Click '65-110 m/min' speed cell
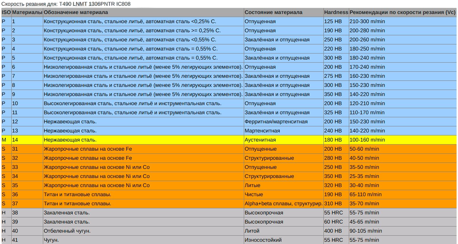Image resolution: width=458 pixels, height=244 pixels. 403,195
